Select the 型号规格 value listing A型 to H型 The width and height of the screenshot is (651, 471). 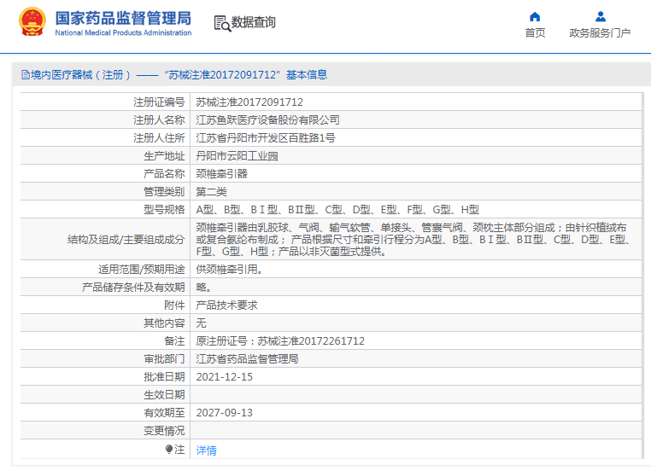(x=337, y=209)
